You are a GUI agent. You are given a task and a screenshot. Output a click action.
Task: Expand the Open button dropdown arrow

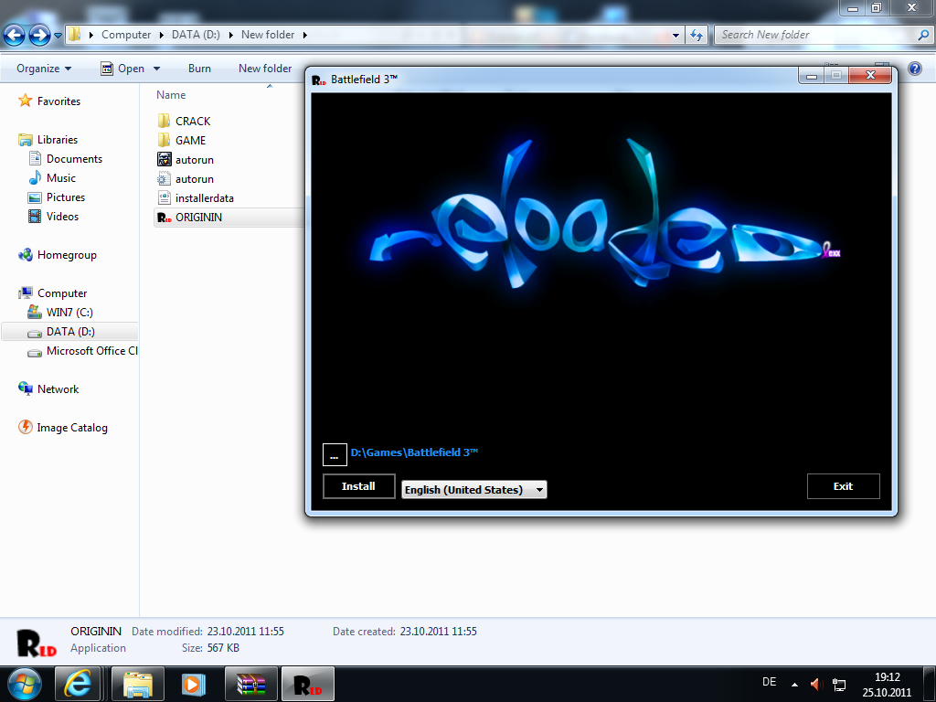point(156,68)
